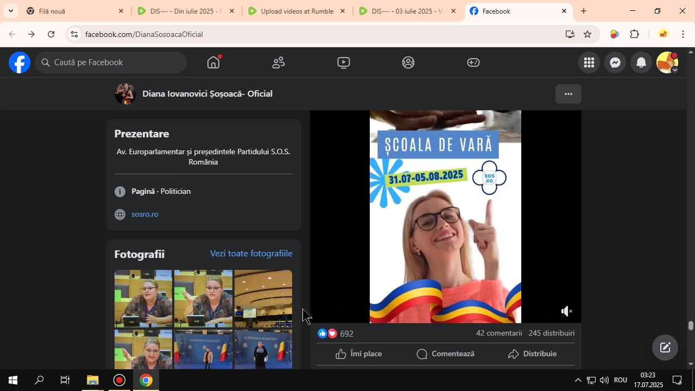Image resolution: width=695 pixels, height=391 pixels.
Task: Open the network icon in system tray
Action: (591, 380)
